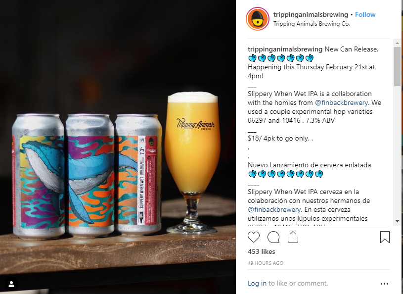This screenshot has height=294, width=403.
Task: Click the caption scrollbar thumb
Action: click(397, 66)
